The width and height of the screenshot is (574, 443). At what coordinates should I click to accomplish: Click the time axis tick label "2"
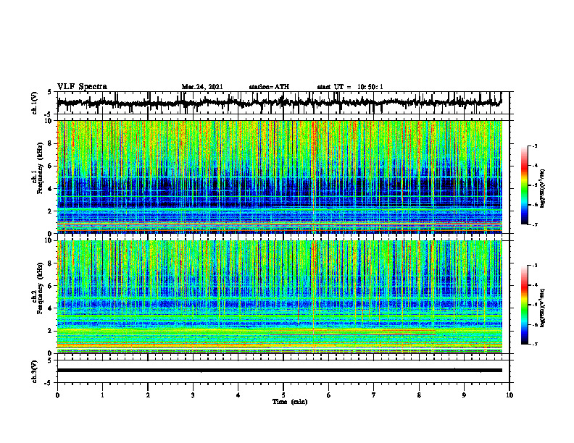click(148, 395)
